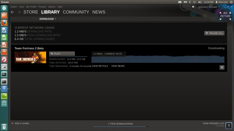Open Steam inbox notifications icon

coord(193,7)
